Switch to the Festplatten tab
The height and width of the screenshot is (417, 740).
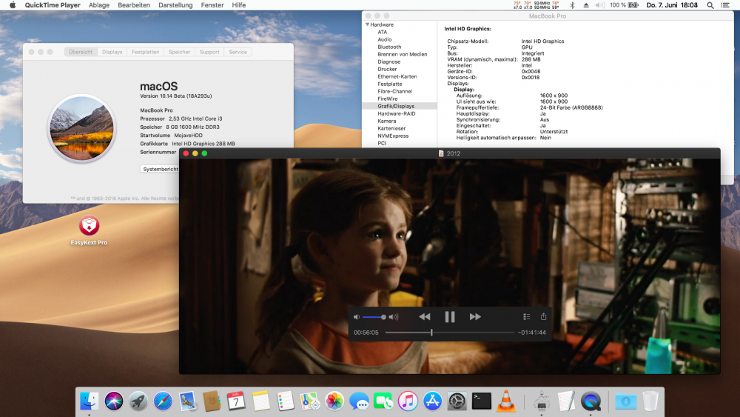(145, 52)
